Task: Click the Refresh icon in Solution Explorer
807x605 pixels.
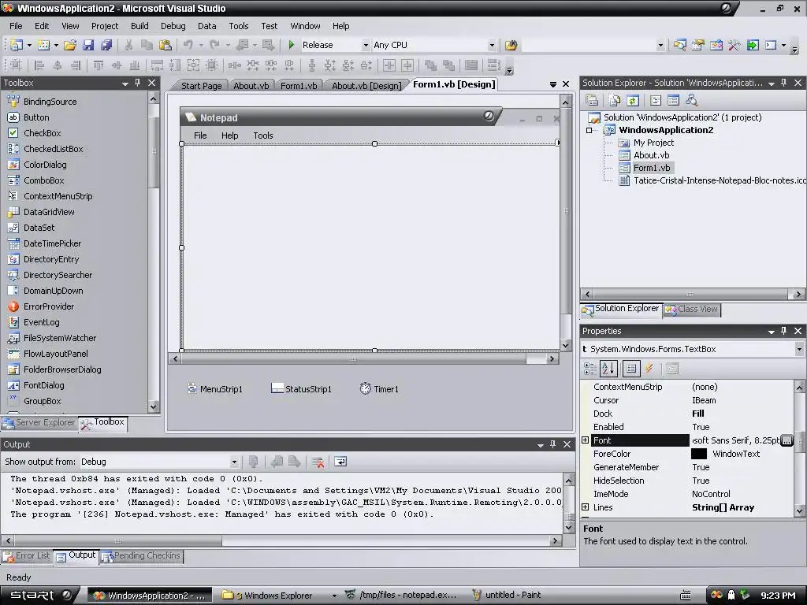Action: click(633, 100)
